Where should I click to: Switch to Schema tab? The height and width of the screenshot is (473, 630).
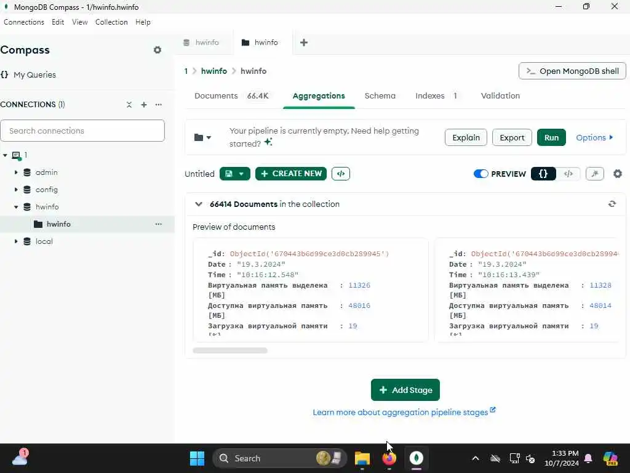[380, 95]
